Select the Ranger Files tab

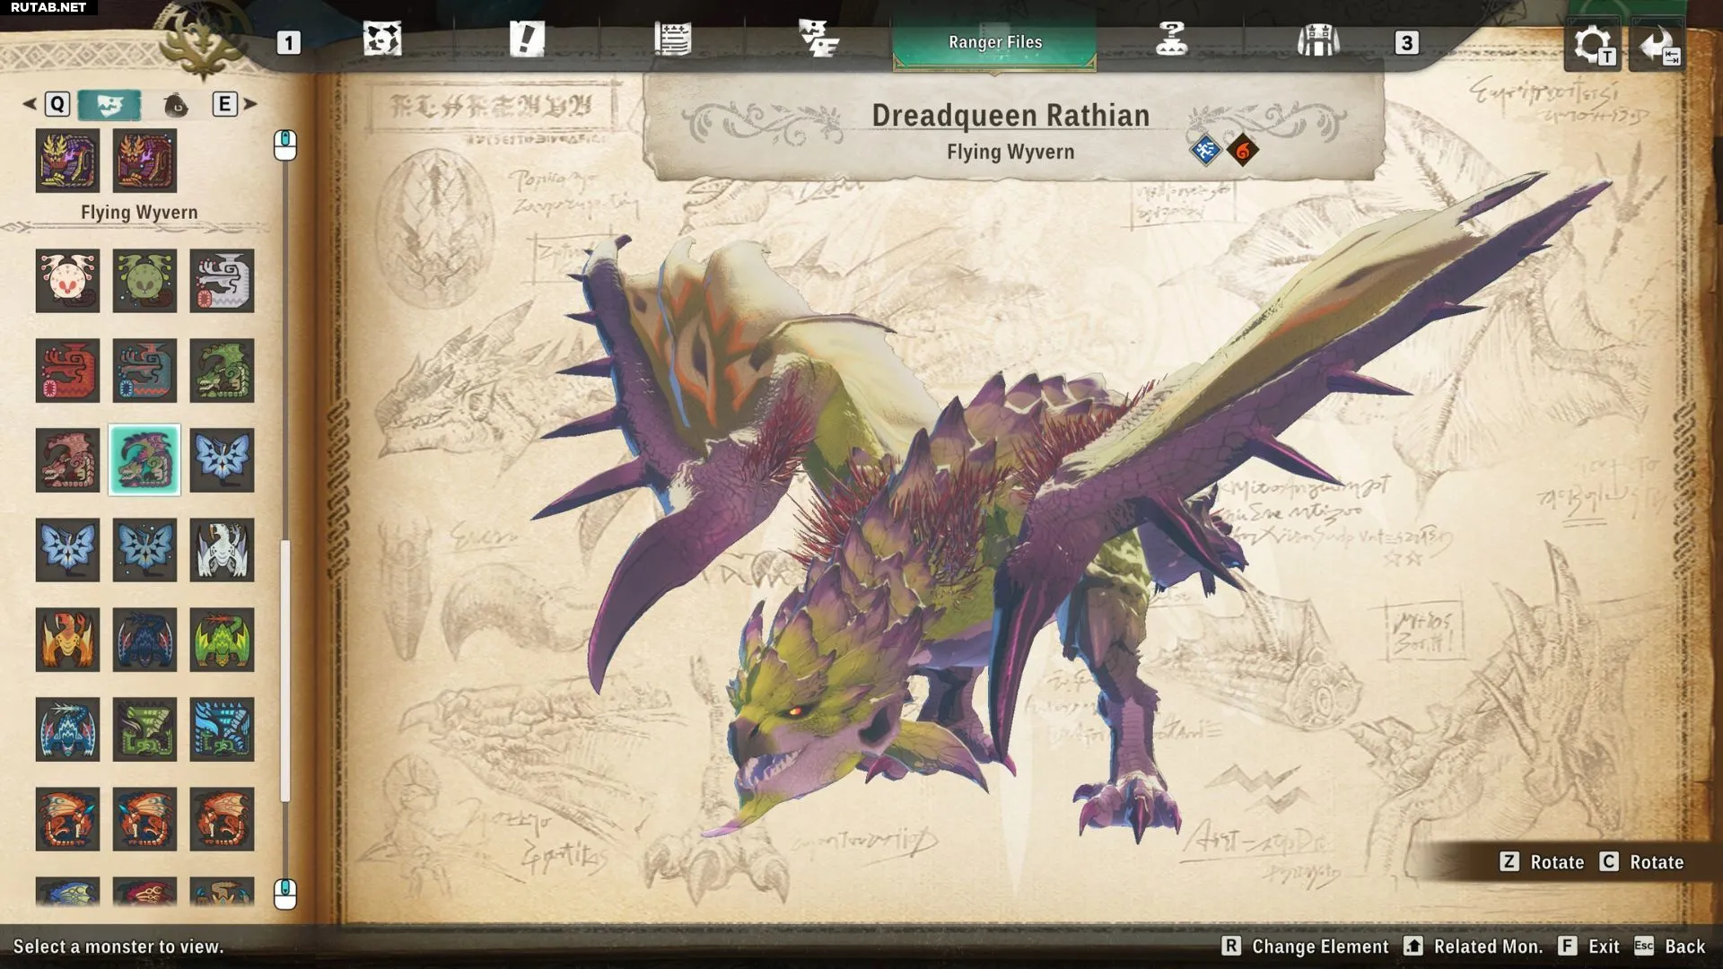994,42
